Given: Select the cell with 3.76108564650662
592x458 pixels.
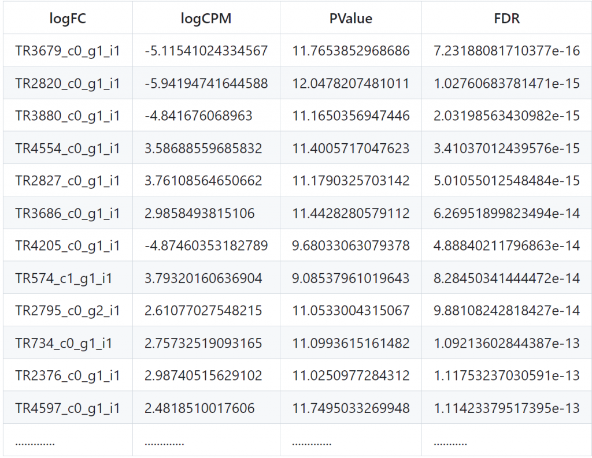Looking at the screenshot, I should (x=203, y=181).
